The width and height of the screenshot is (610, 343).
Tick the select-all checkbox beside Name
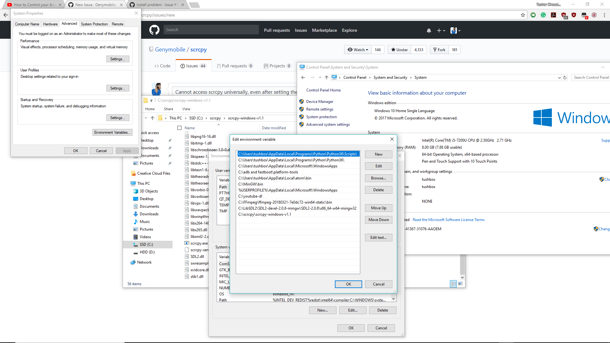[x=179, y=128]
